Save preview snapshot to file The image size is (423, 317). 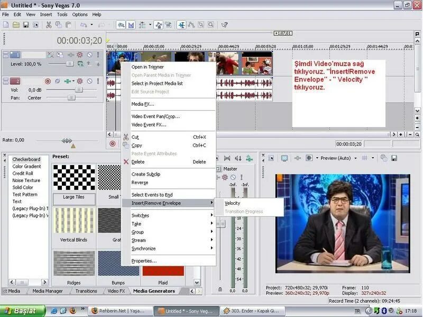pos(394,158)
